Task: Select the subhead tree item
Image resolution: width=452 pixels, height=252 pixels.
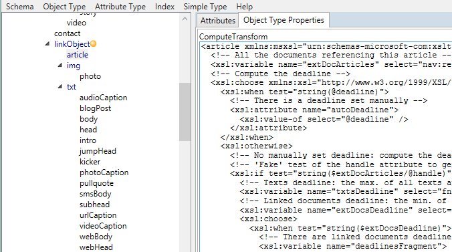Action: pos(94,205)
